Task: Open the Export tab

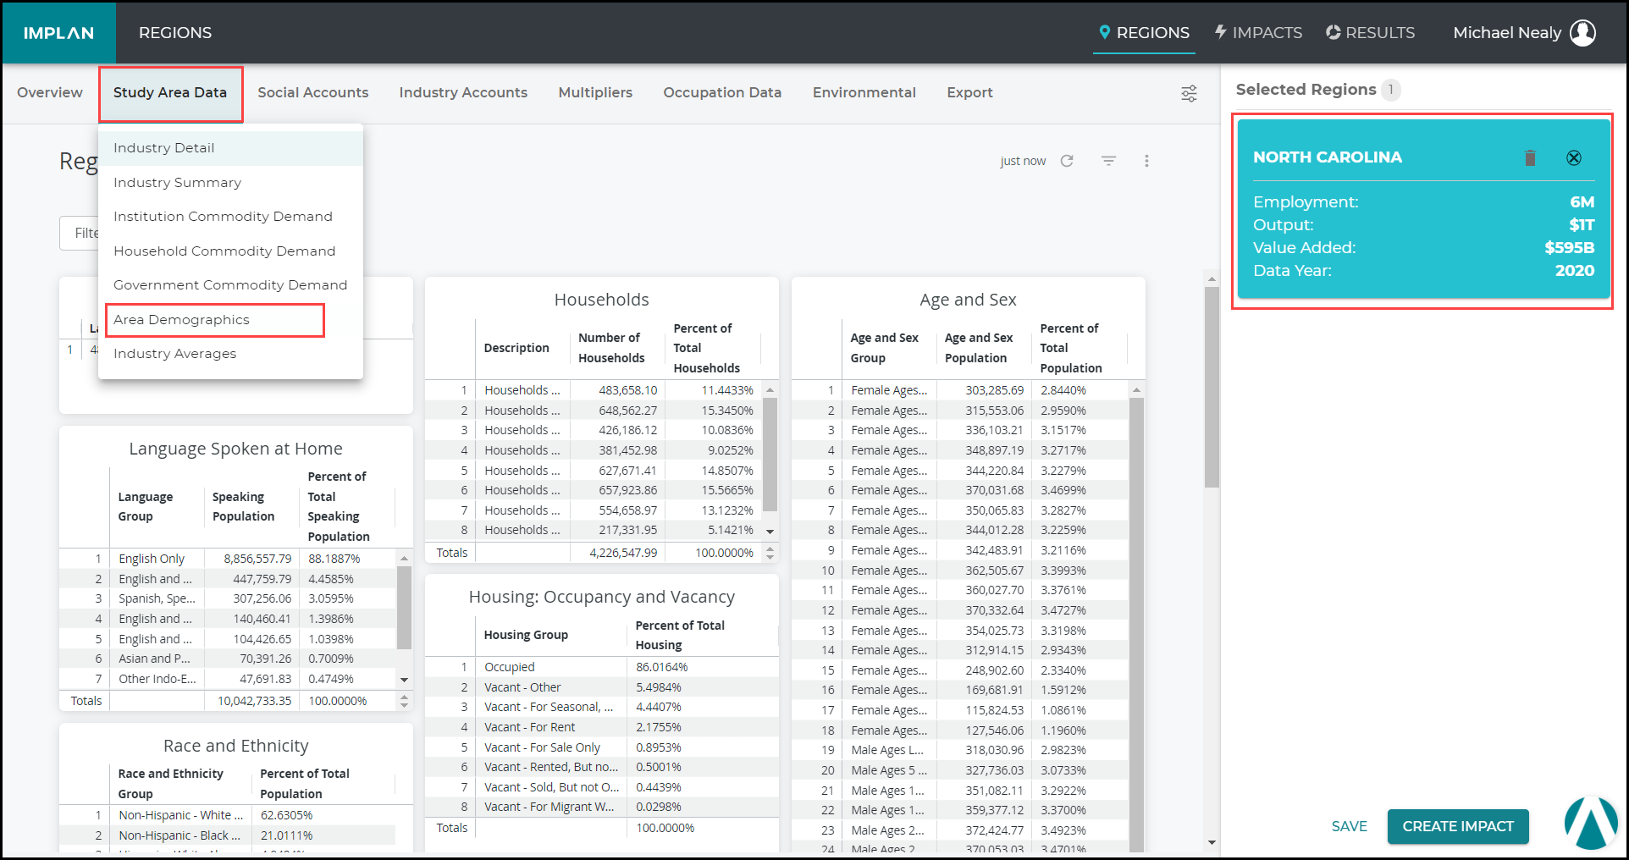Action: pos(969,92)
